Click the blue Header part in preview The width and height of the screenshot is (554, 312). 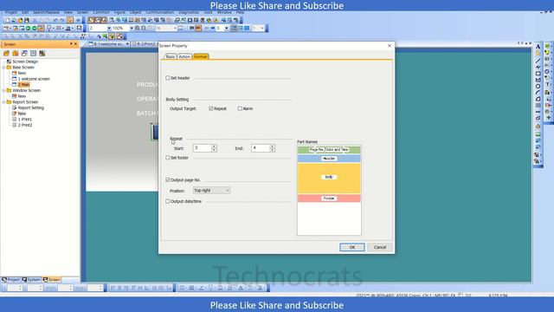329,159
